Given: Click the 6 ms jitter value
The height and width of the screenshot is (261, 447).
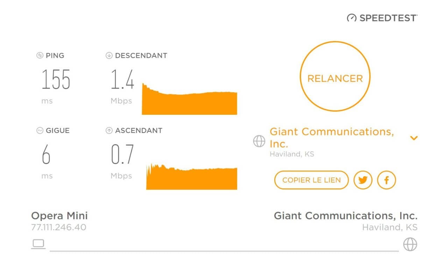Looking at the screenshot, I should [x=46, y=155].
